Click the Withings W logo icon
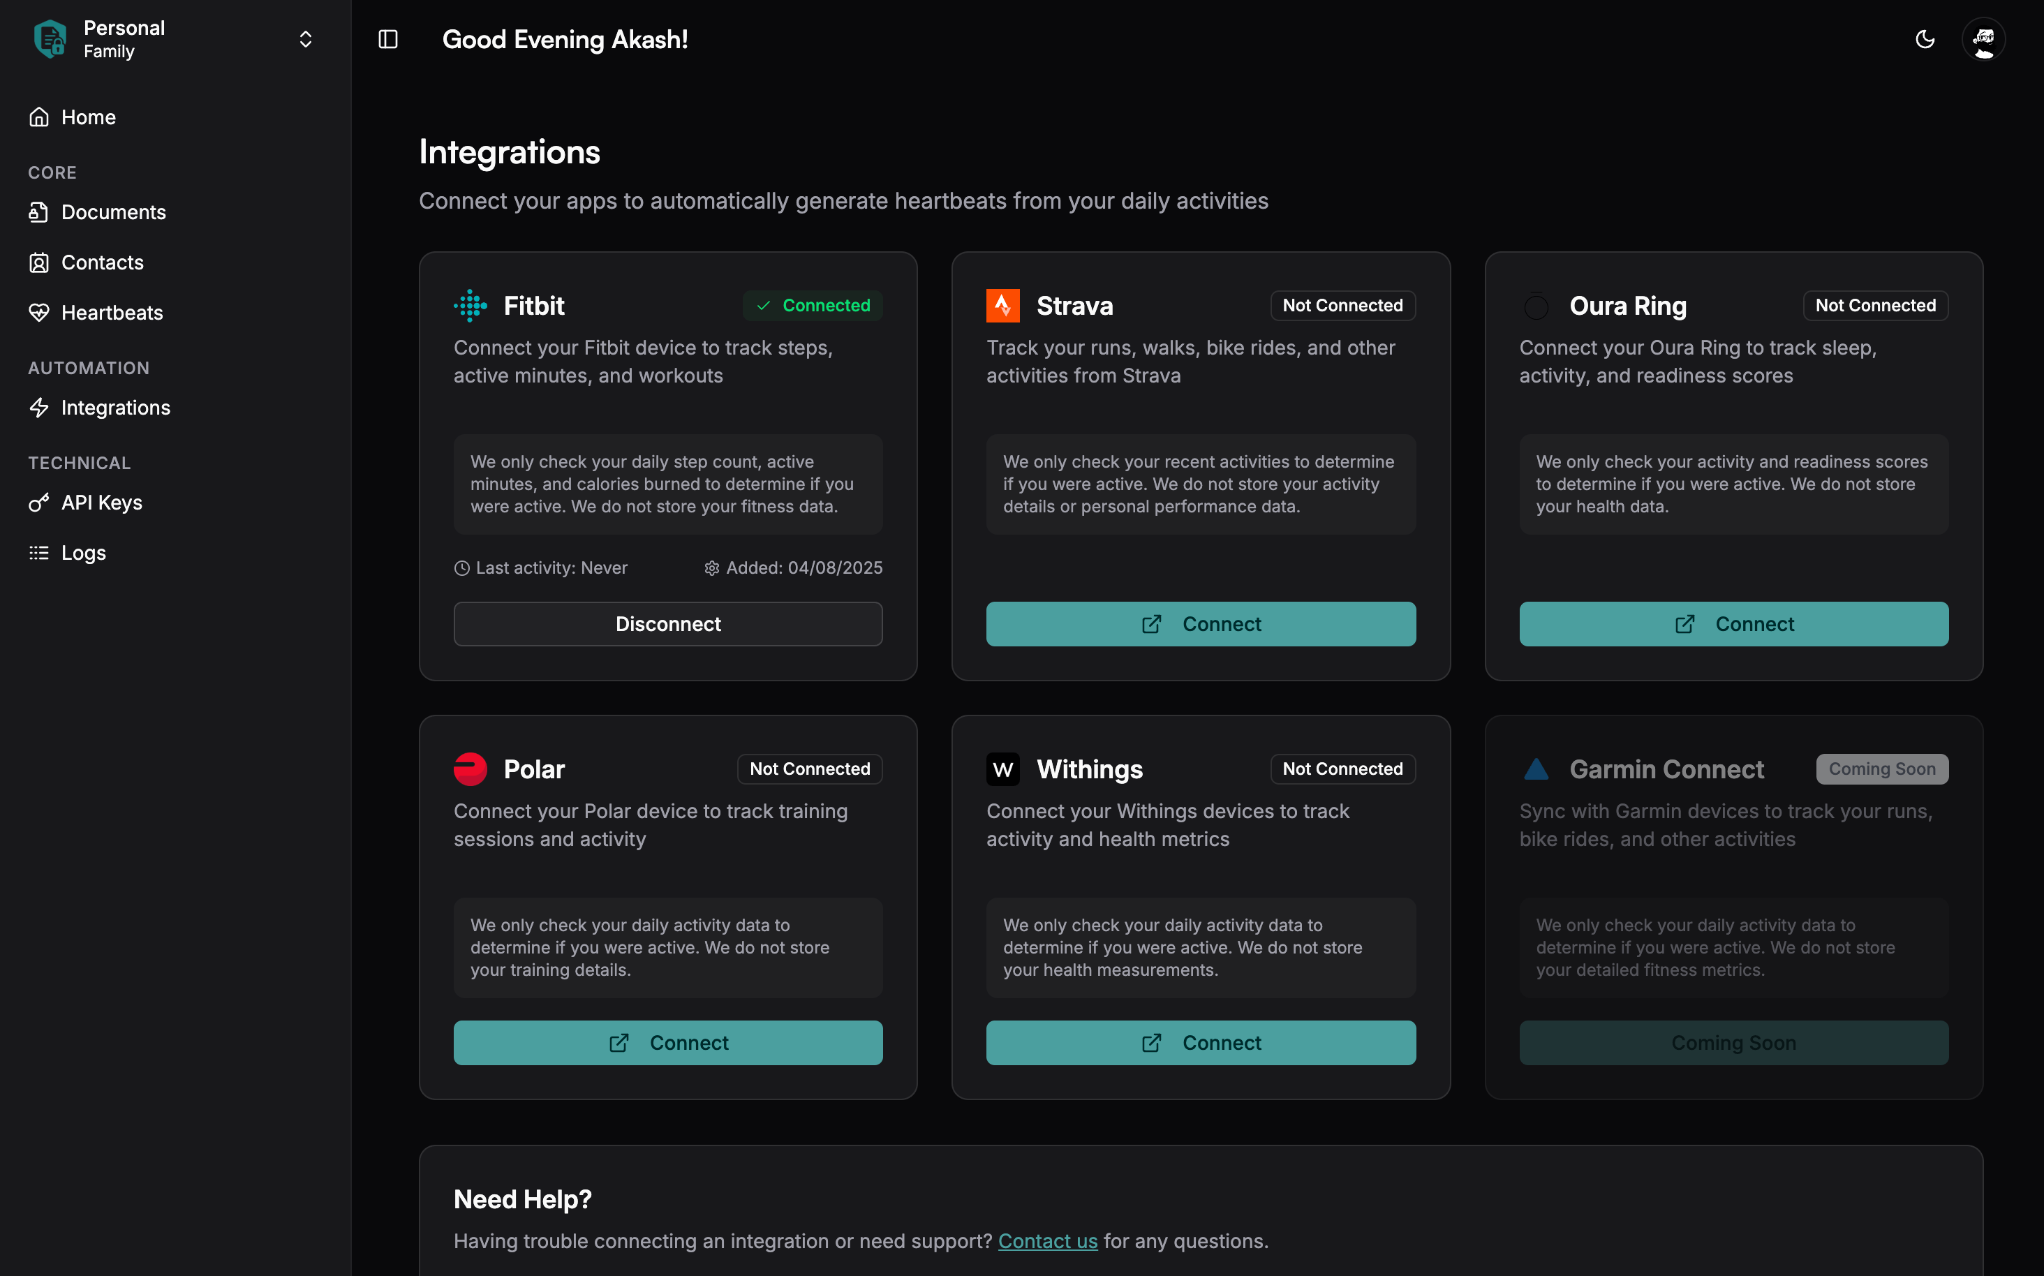The image size is (2044, 1276). 1002,769
